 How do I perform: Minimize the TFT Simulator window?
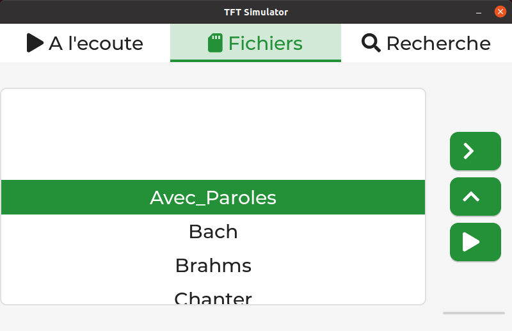(479, 12)
